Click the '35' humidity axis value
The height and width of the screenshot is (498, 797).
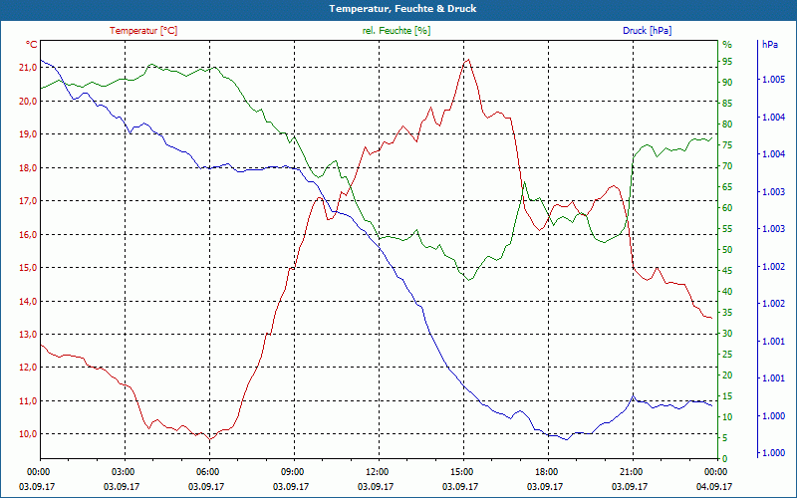coord(727,313)
